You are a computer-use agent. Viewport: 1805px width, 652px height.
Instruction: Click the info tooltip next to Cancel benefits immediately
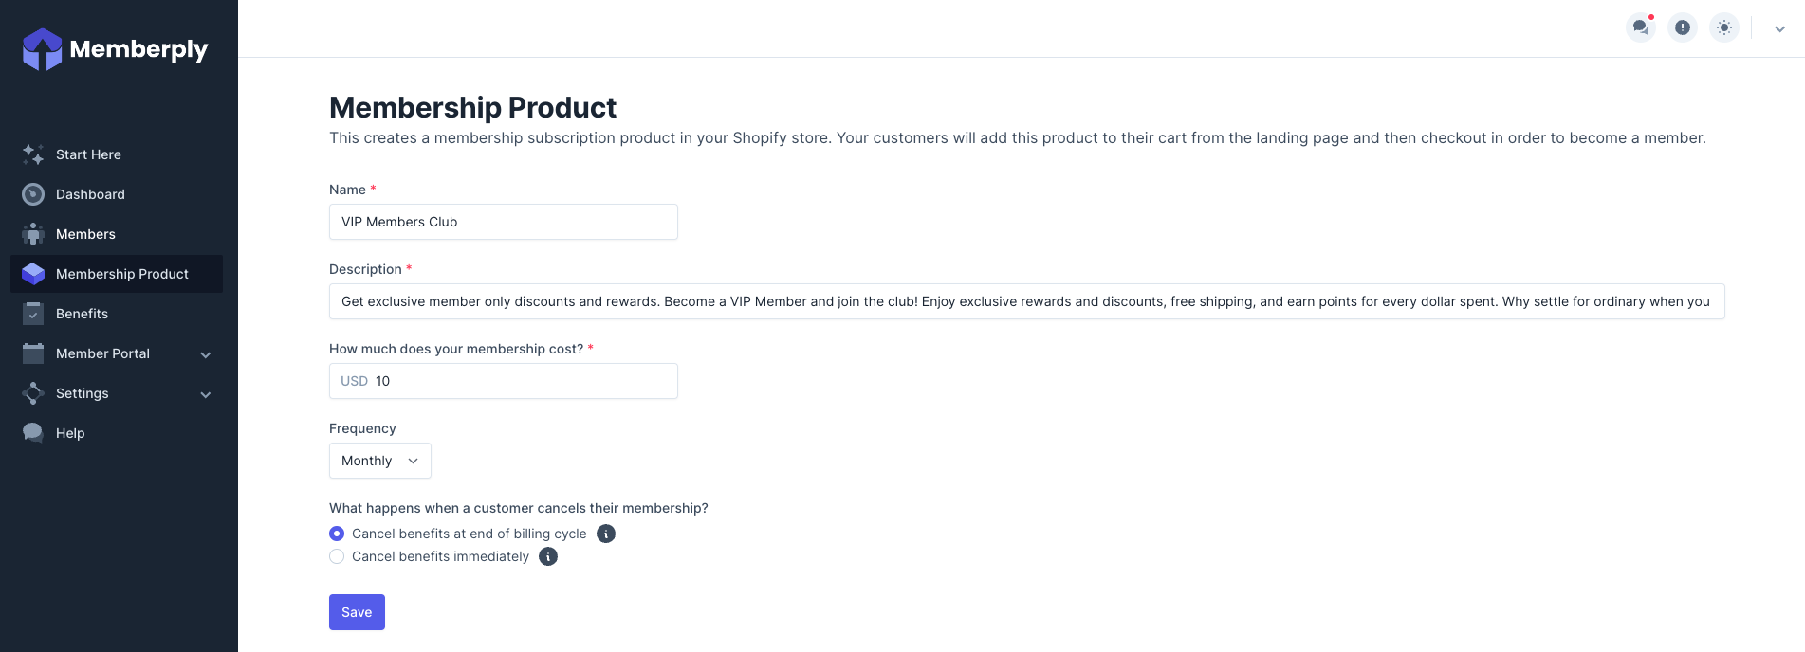547,556
